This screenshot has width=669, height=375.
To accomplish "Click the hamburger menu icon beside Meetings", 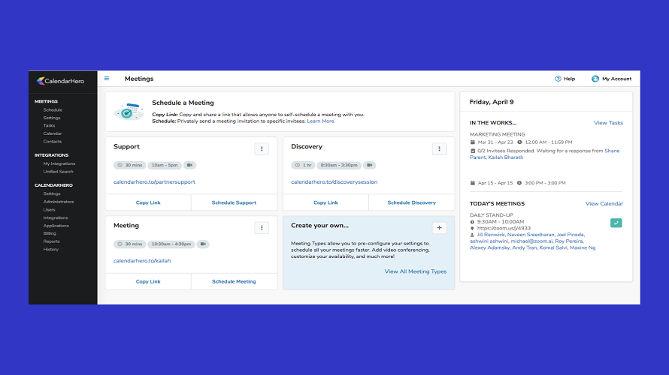I will pos(107,79).
